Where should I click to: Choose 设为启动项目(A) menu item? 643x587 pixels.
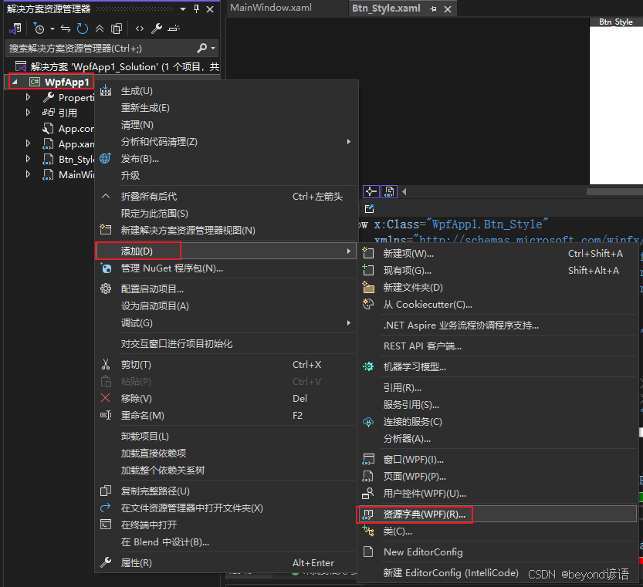pos(225,305)
